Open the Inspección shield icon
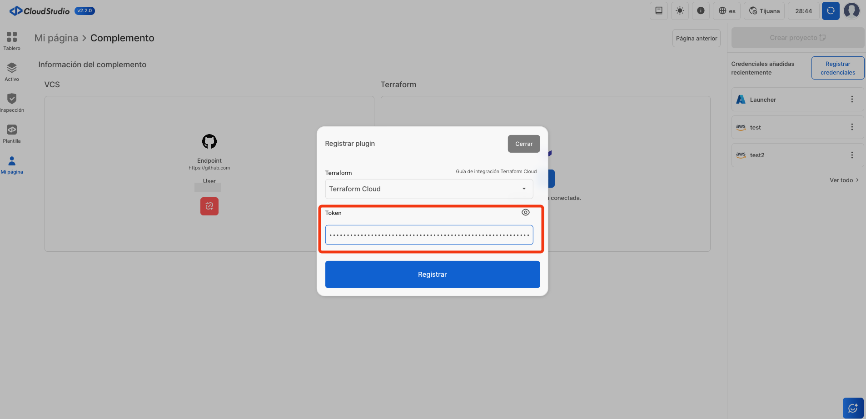866x419 pixels. pos(12,103)
